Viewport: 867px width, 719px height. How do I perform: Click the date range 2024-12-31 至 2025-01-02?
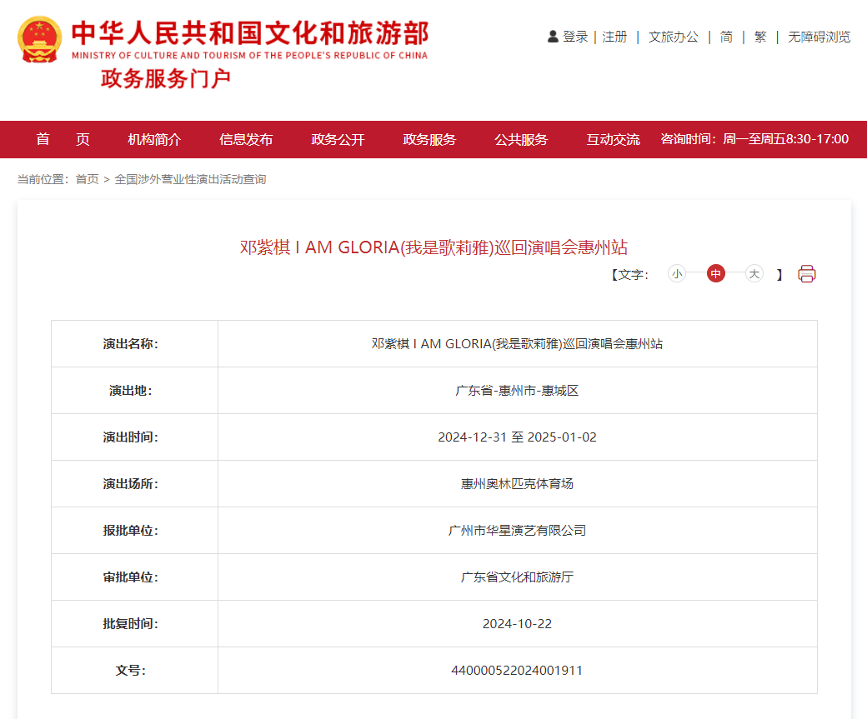(517, 437)
